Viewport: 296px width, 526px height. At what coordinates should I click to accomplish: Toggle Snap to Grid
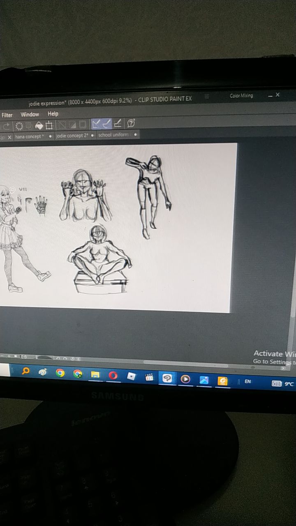[x=118, y=123]
